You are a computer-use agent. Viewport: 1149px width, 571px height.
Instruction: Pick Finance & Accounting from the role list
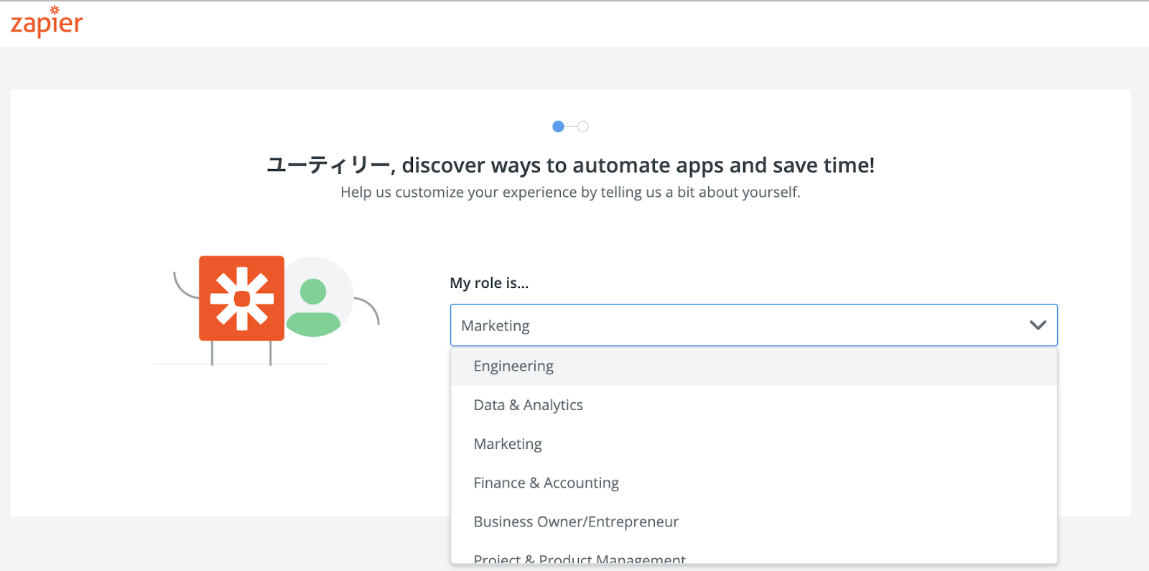754,483
